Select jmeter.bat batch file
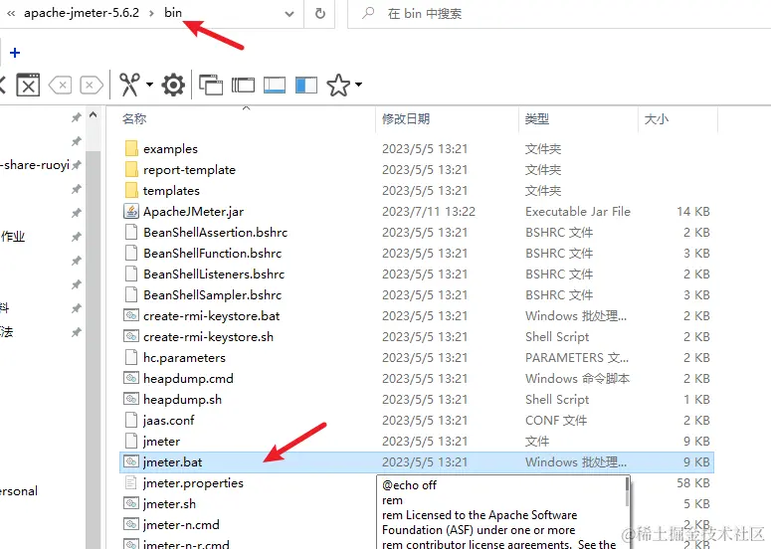The width and height of the screenshot is (771, 549). (172, 462)
